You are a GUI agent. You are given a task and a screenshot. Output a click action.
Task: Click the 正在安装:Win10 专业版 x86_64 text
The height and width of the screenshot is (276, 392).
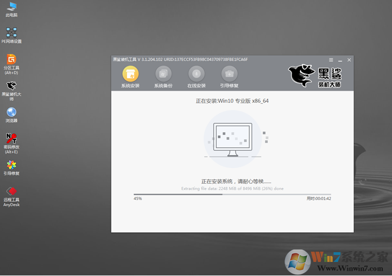tap(232, 101)
